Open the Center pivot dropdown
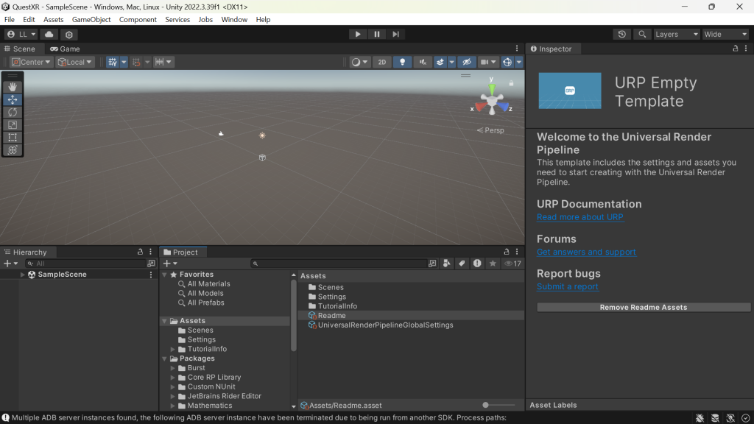 click(31, 62)
